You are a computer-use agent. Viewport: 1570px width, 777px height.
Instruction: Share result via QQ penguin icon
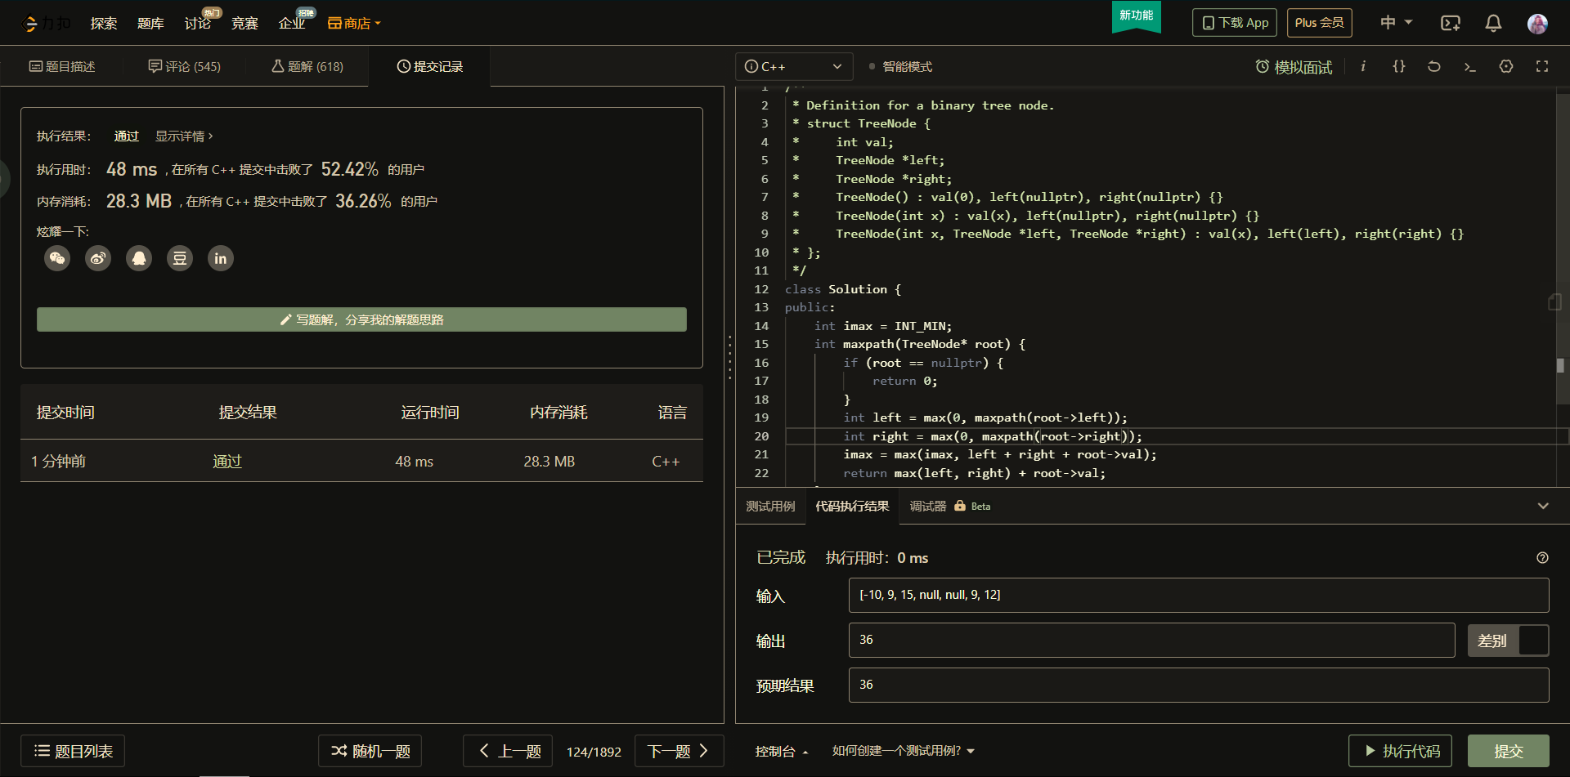[x=139, y=259]
